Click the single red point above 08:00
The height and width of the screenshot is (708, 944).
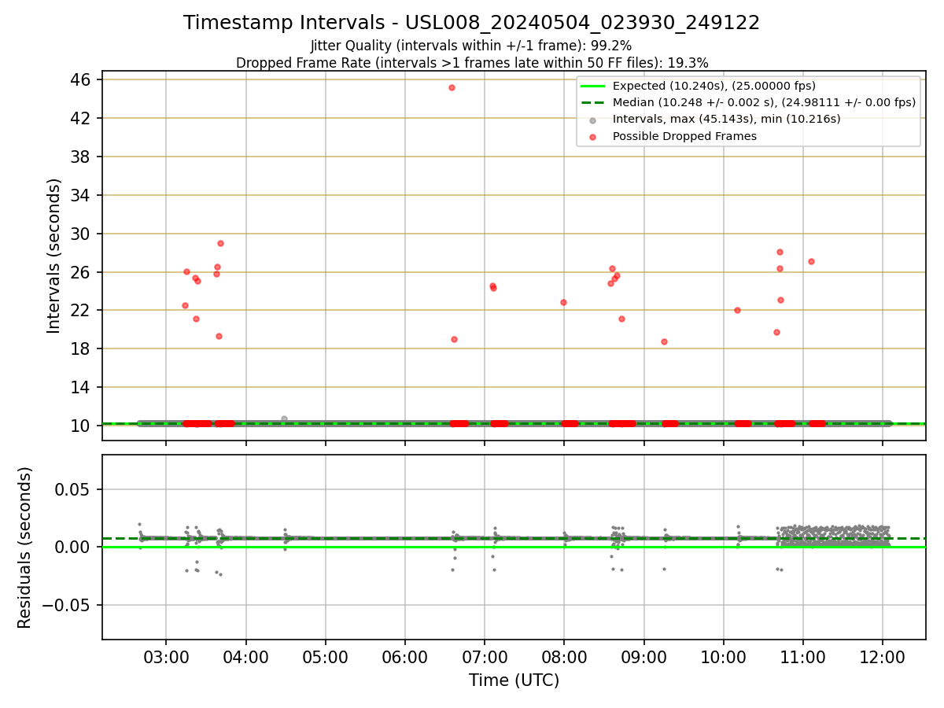point(563,302)
